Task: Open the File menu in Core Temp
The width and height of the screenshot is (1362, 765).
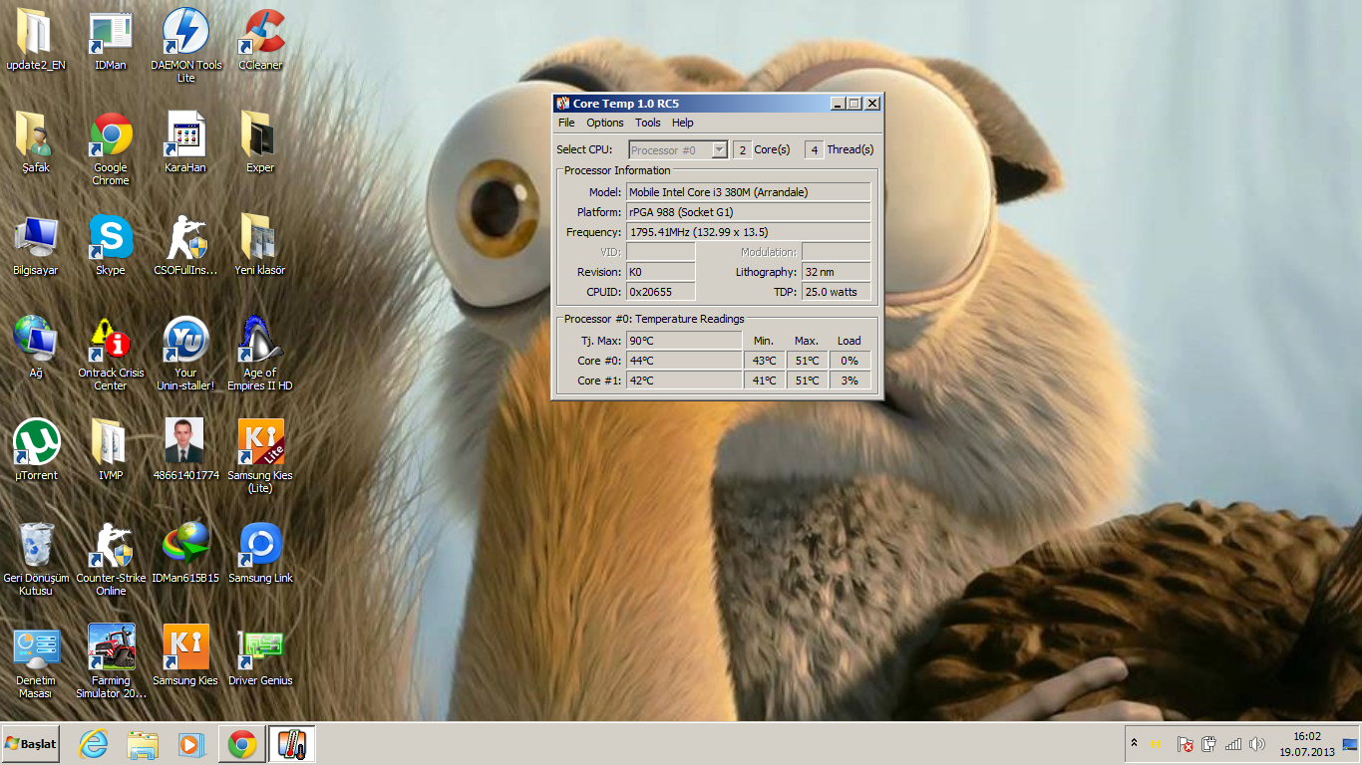Action: click(566, 123)
